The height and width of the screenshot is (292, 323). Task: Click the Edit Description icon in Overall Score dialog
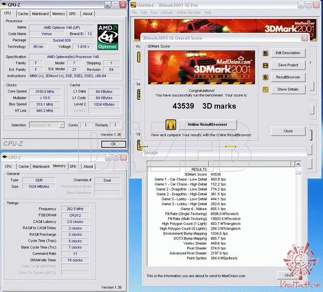[x=265, y=53]
